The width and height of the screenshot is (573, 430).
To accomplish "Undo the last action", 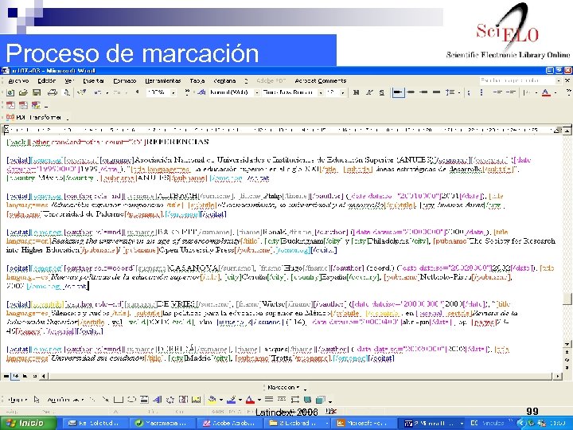I will coord(98,93).
